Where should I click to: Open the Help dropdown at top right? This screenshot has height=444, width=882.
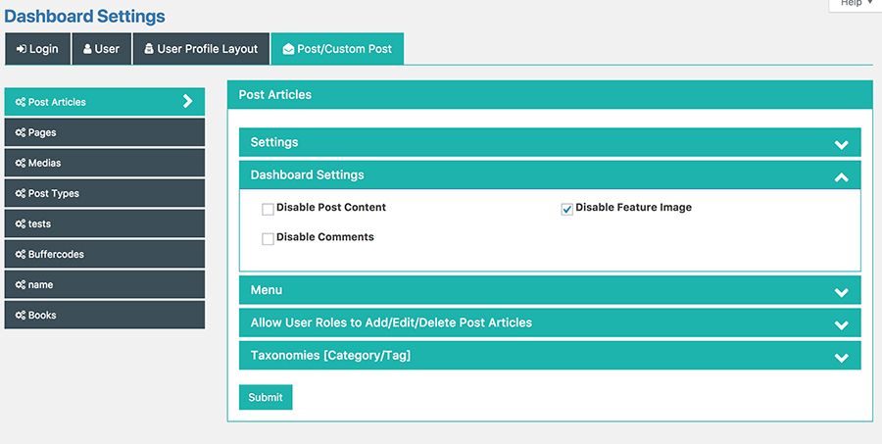coord(855,5)
